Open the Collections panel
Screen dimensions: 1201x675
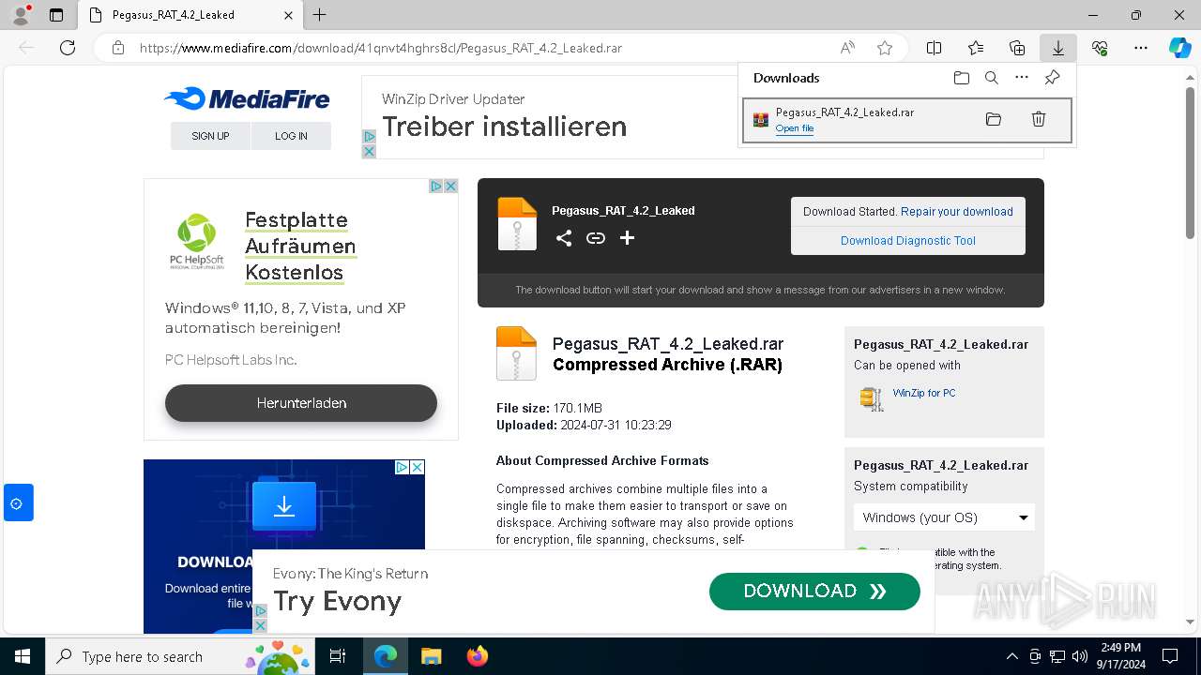tap(1017, 48)
